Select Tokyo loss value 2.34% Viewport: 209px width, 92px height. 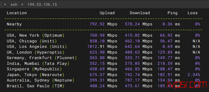click(x=194, y=75)
